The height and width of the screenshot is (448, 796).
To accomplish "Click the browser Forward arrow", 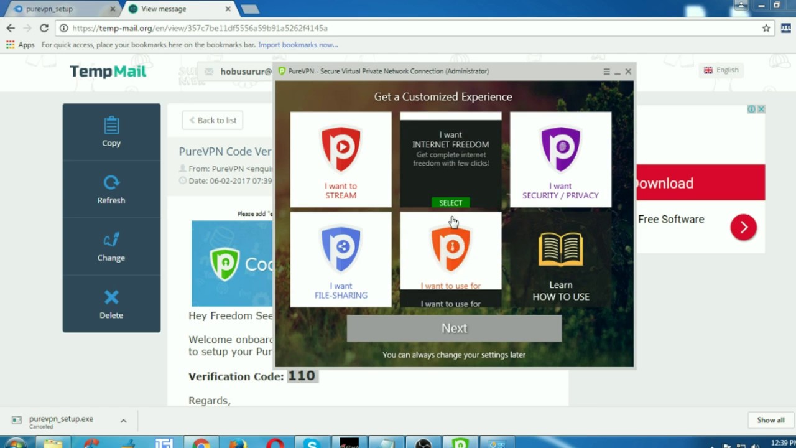I will click(27, 28).
